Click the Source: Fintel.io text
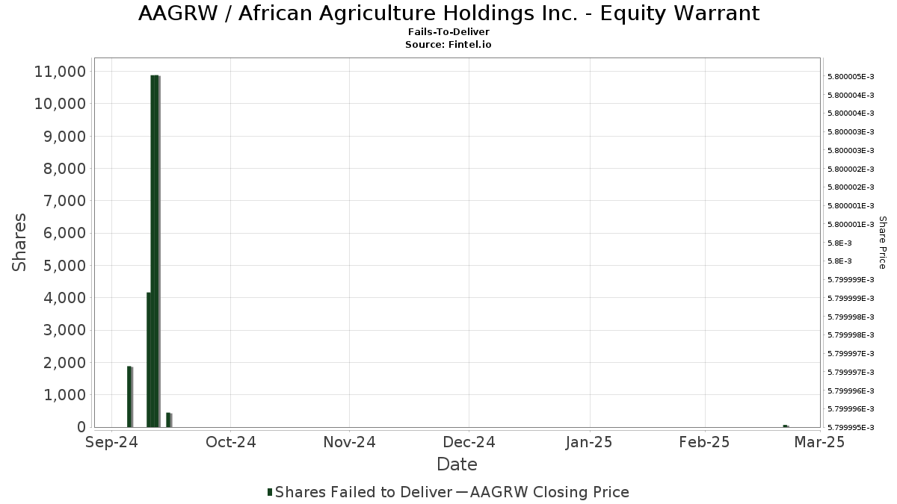 pyautogui.click(x=449, y=44)
